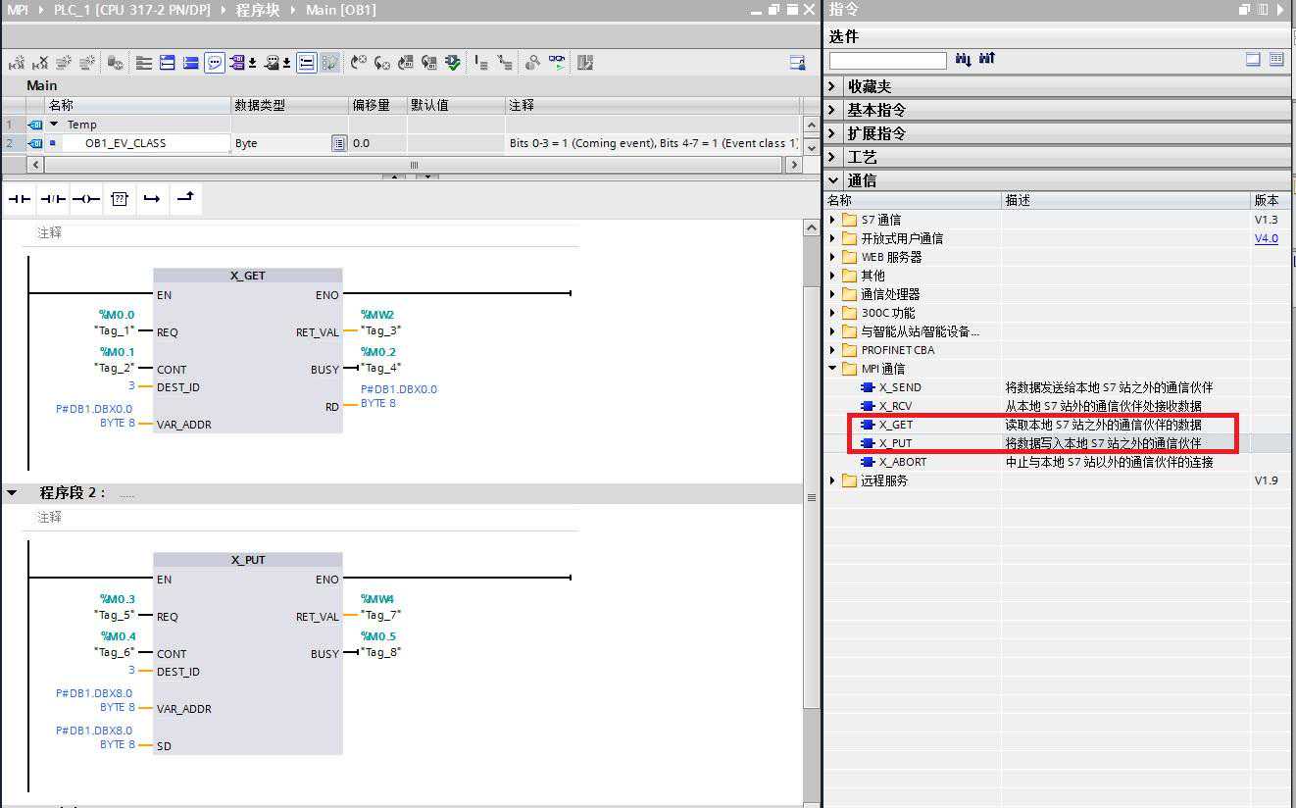
Task: Select the X_ABORT instruction
Action: point(902,462)
